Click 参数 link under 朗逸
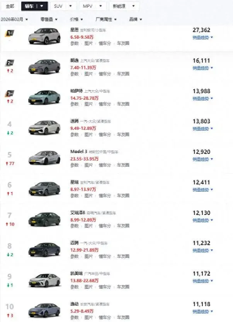 pyautogui.click(x=74, y=73)
